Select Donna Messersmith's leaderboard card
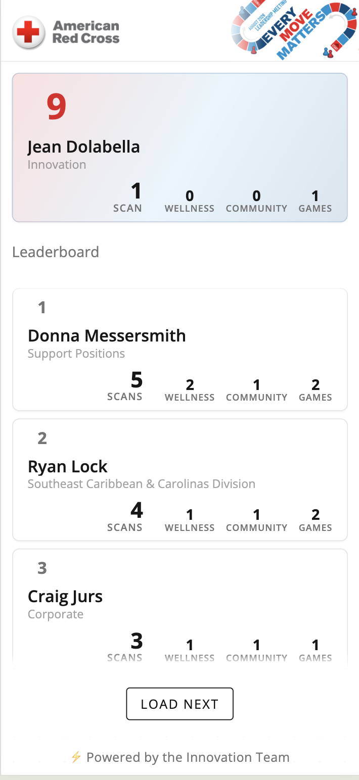This screenshot has height=780, width=359. 180,350
